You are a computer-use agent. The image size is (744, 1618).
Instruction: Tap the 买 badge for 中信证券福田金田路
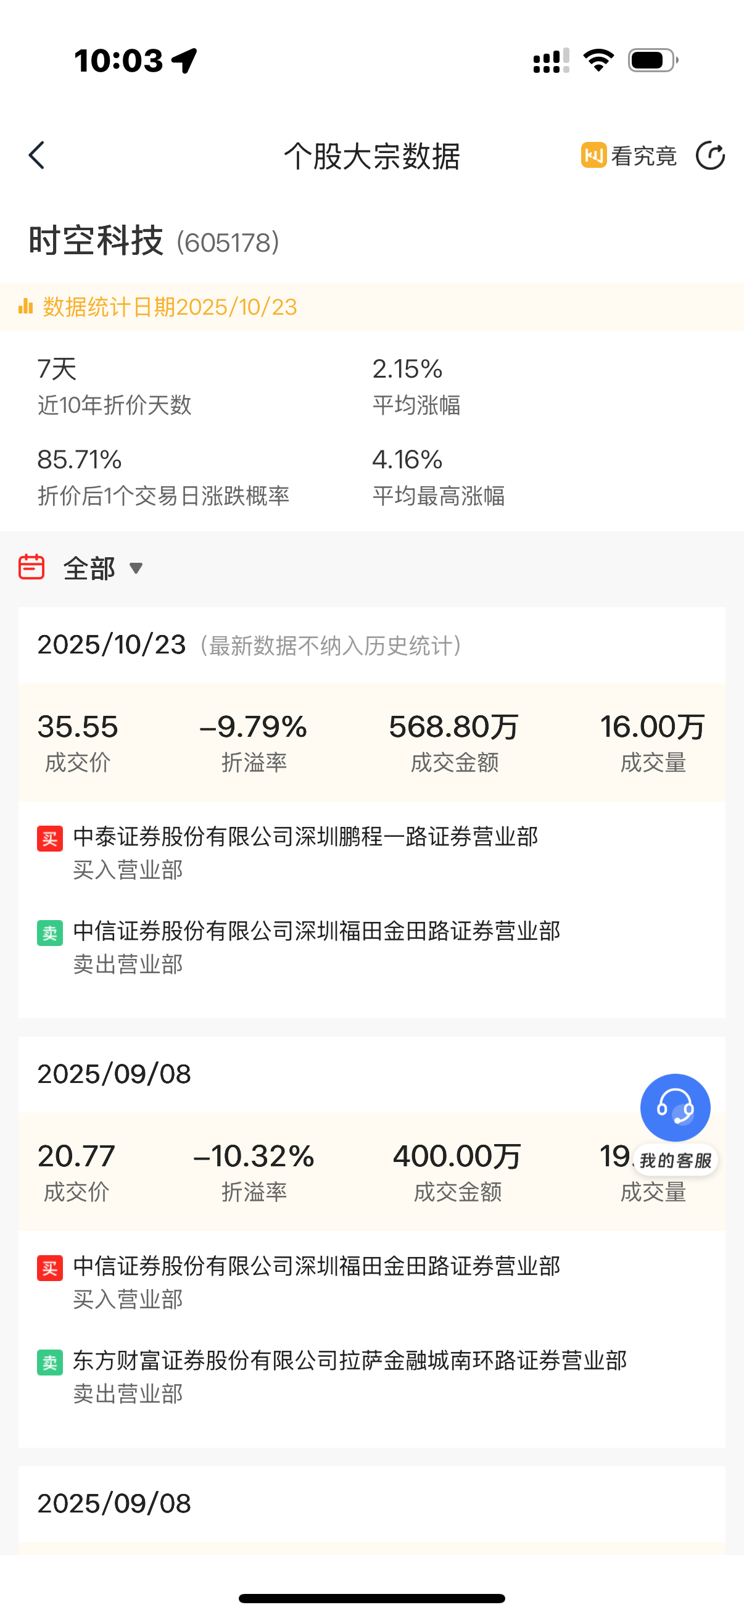(49, 1267)
